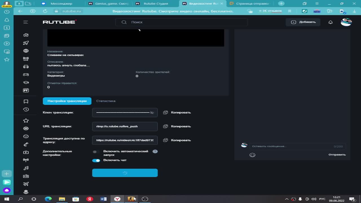This screenshot has width=361, height=203.
Task: Reveal the hidden stream key (eye icon)
Action: pos(152,112)
